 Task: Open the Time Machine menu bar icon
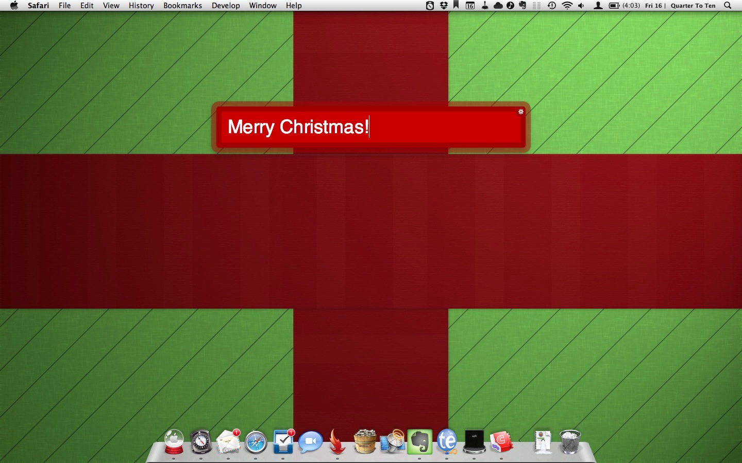(x=552, y=6)
